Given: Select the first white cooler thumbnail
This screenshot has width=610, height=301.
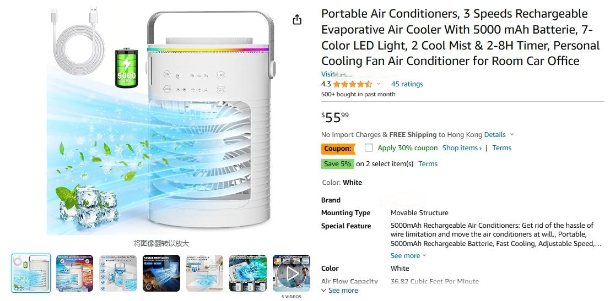Looking at the screenshot, I should coord(31,273).
